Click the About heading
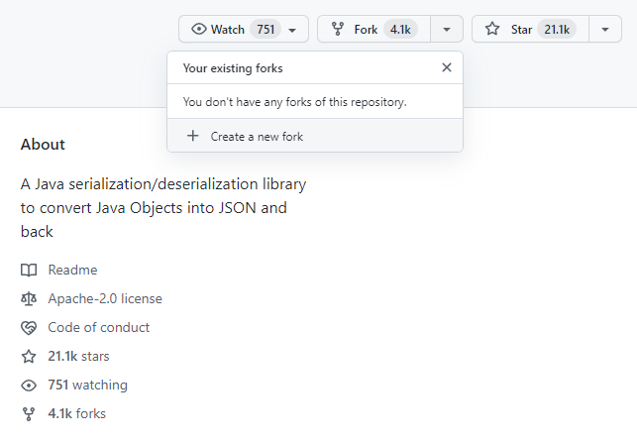This screenshot has height=441, width=637. (x=43, y=145)
